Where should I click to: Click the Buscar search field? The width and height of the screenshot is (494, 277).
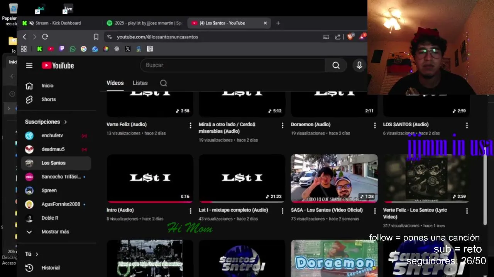tap(233, 65)
